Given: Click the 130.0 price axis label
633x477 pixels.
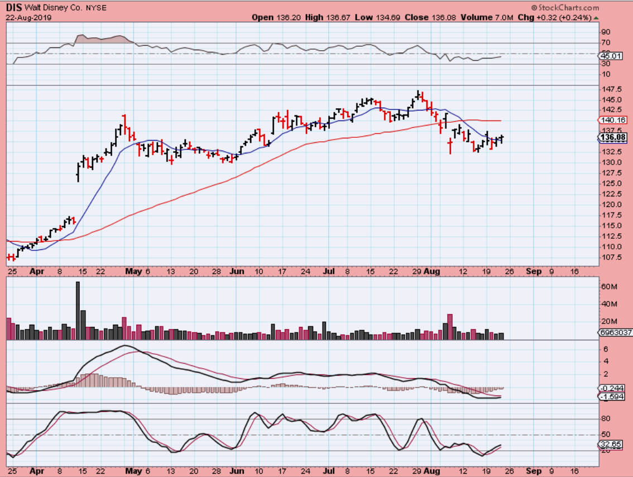Looking at the screenshot, I should pyautogui.click(x=611, y=162).
